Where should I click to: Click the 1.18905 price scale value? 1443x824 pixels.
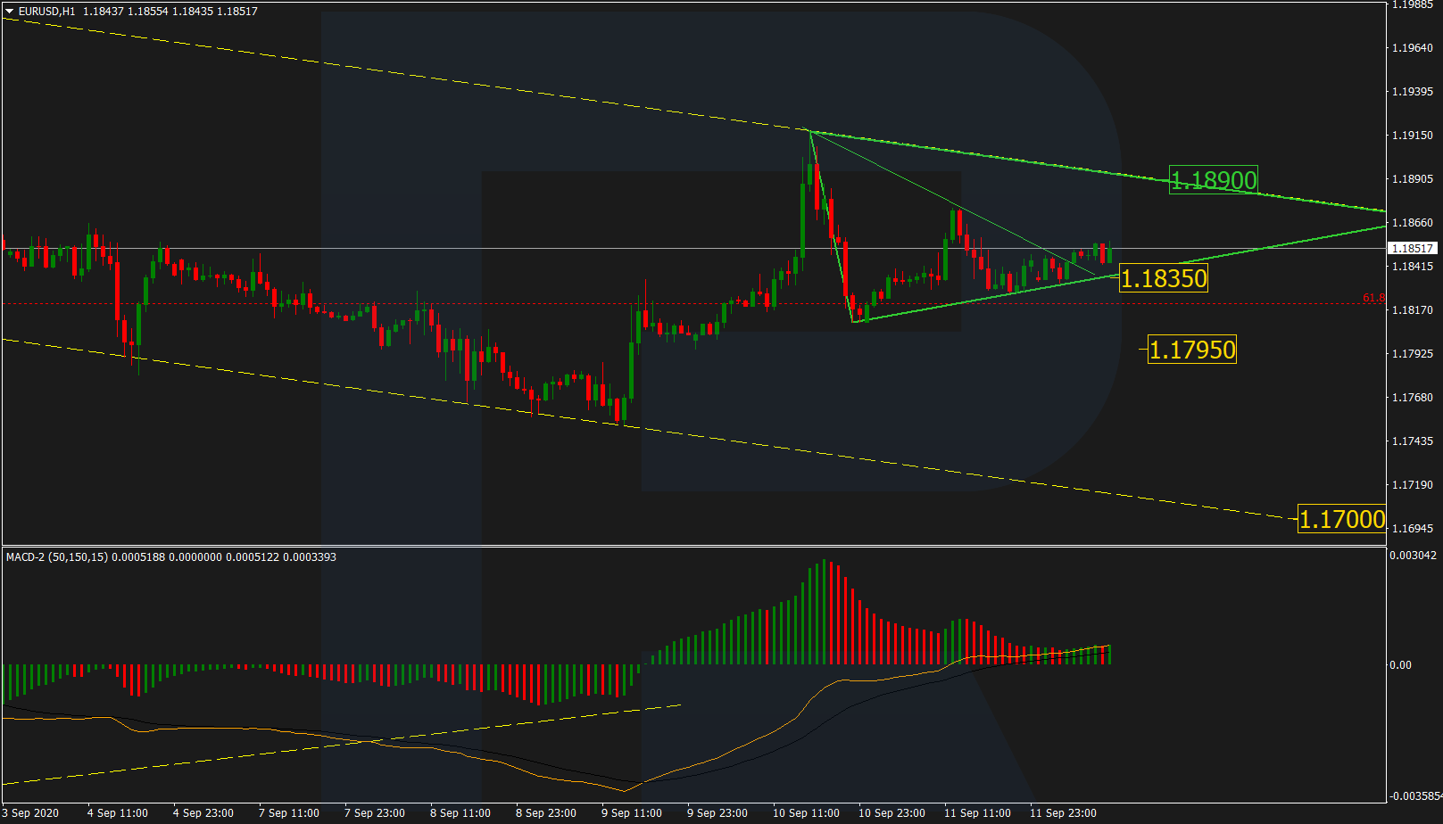(1413, 179)
